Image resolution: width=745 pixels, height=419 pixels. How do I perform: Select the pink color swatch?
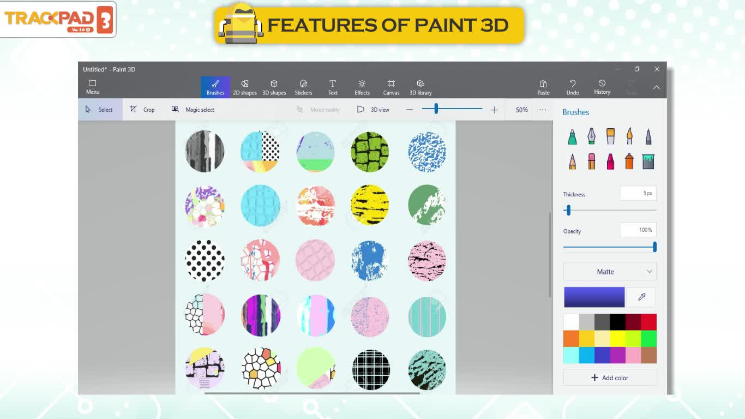[x=633, y=355]
